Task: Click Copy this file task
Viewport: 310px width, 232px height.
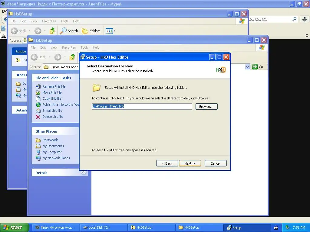Action: tap(52, 98)
